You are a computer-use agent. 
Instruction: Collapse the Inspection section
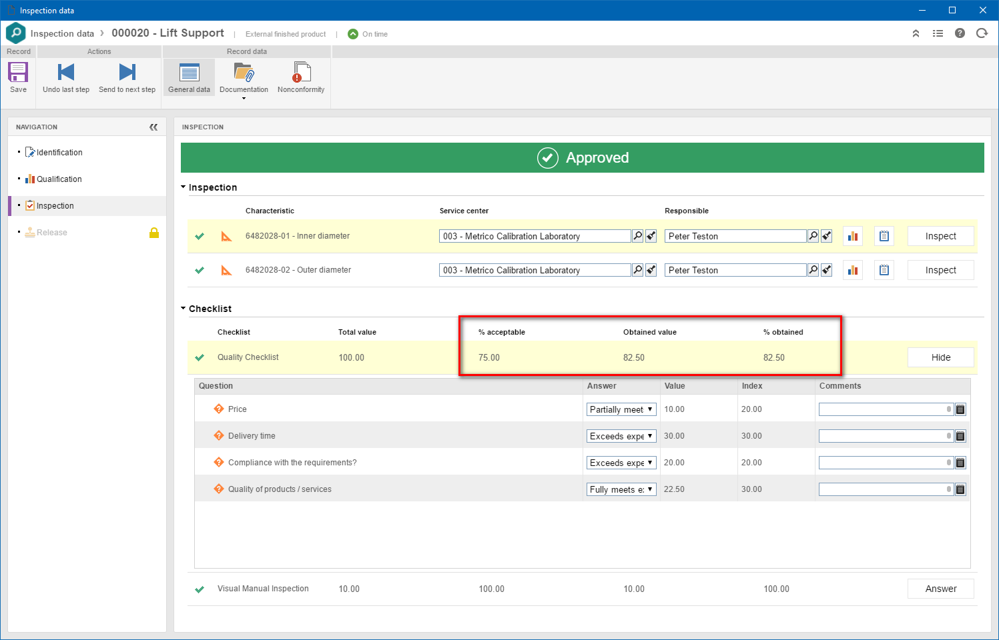184,187
